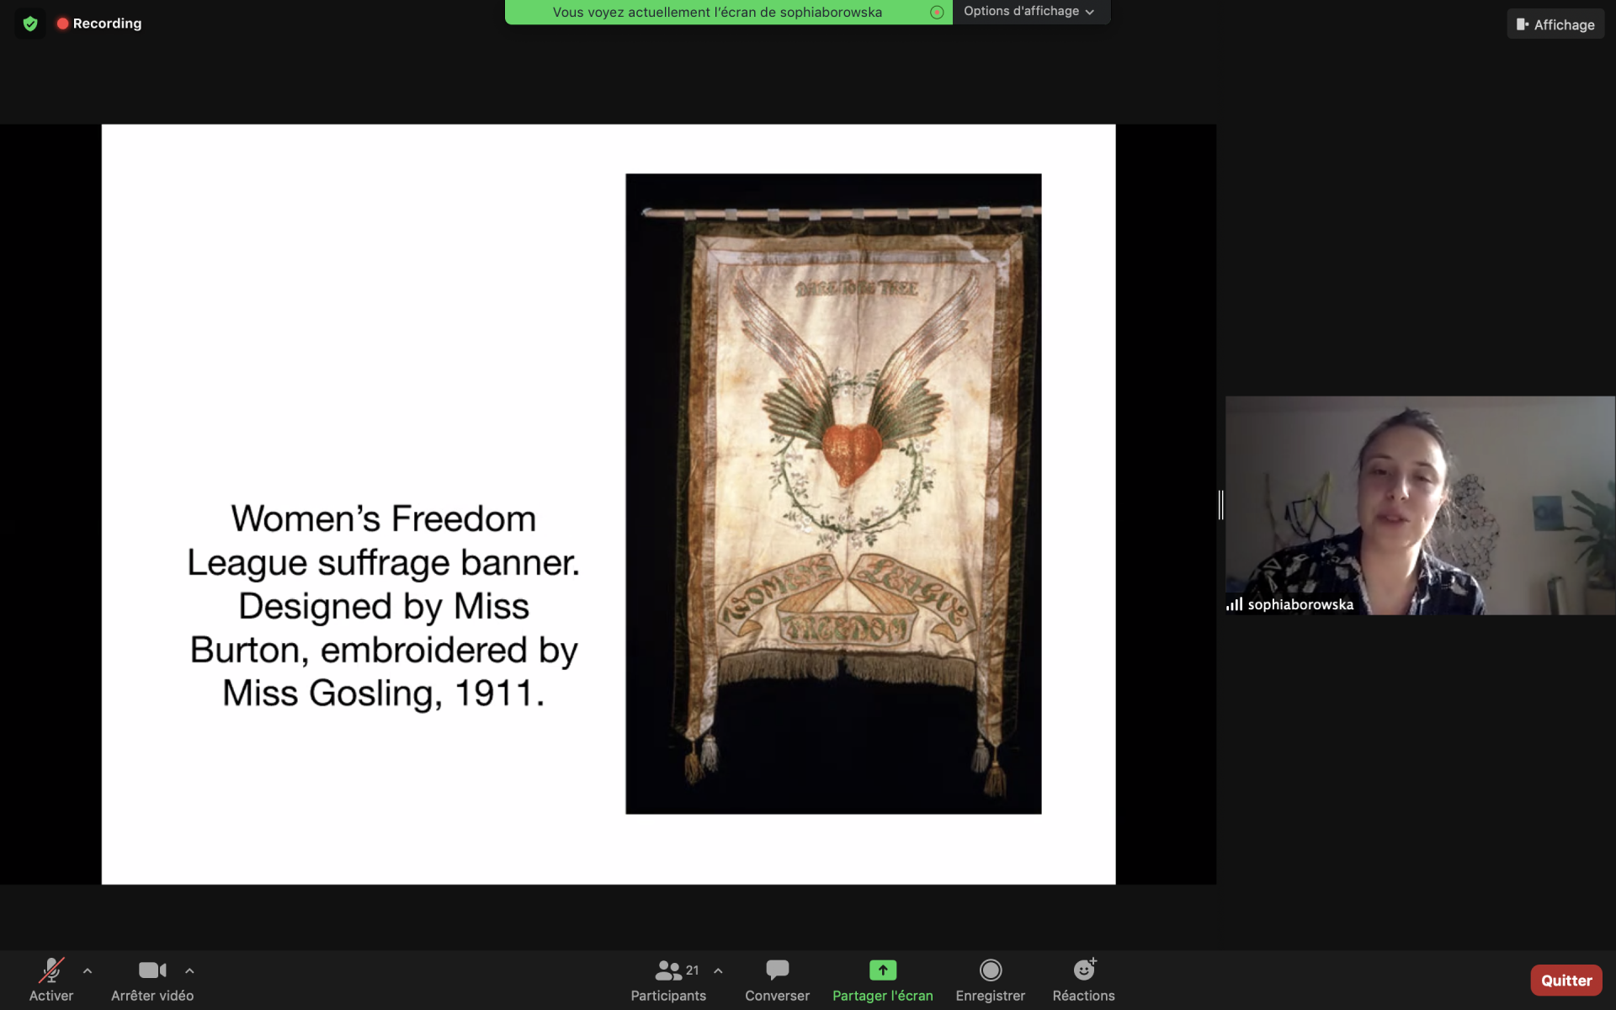The image size is (1616, 1010).
Task: Unmute the microphone with Activer
Action: click(x=51, y=981)
